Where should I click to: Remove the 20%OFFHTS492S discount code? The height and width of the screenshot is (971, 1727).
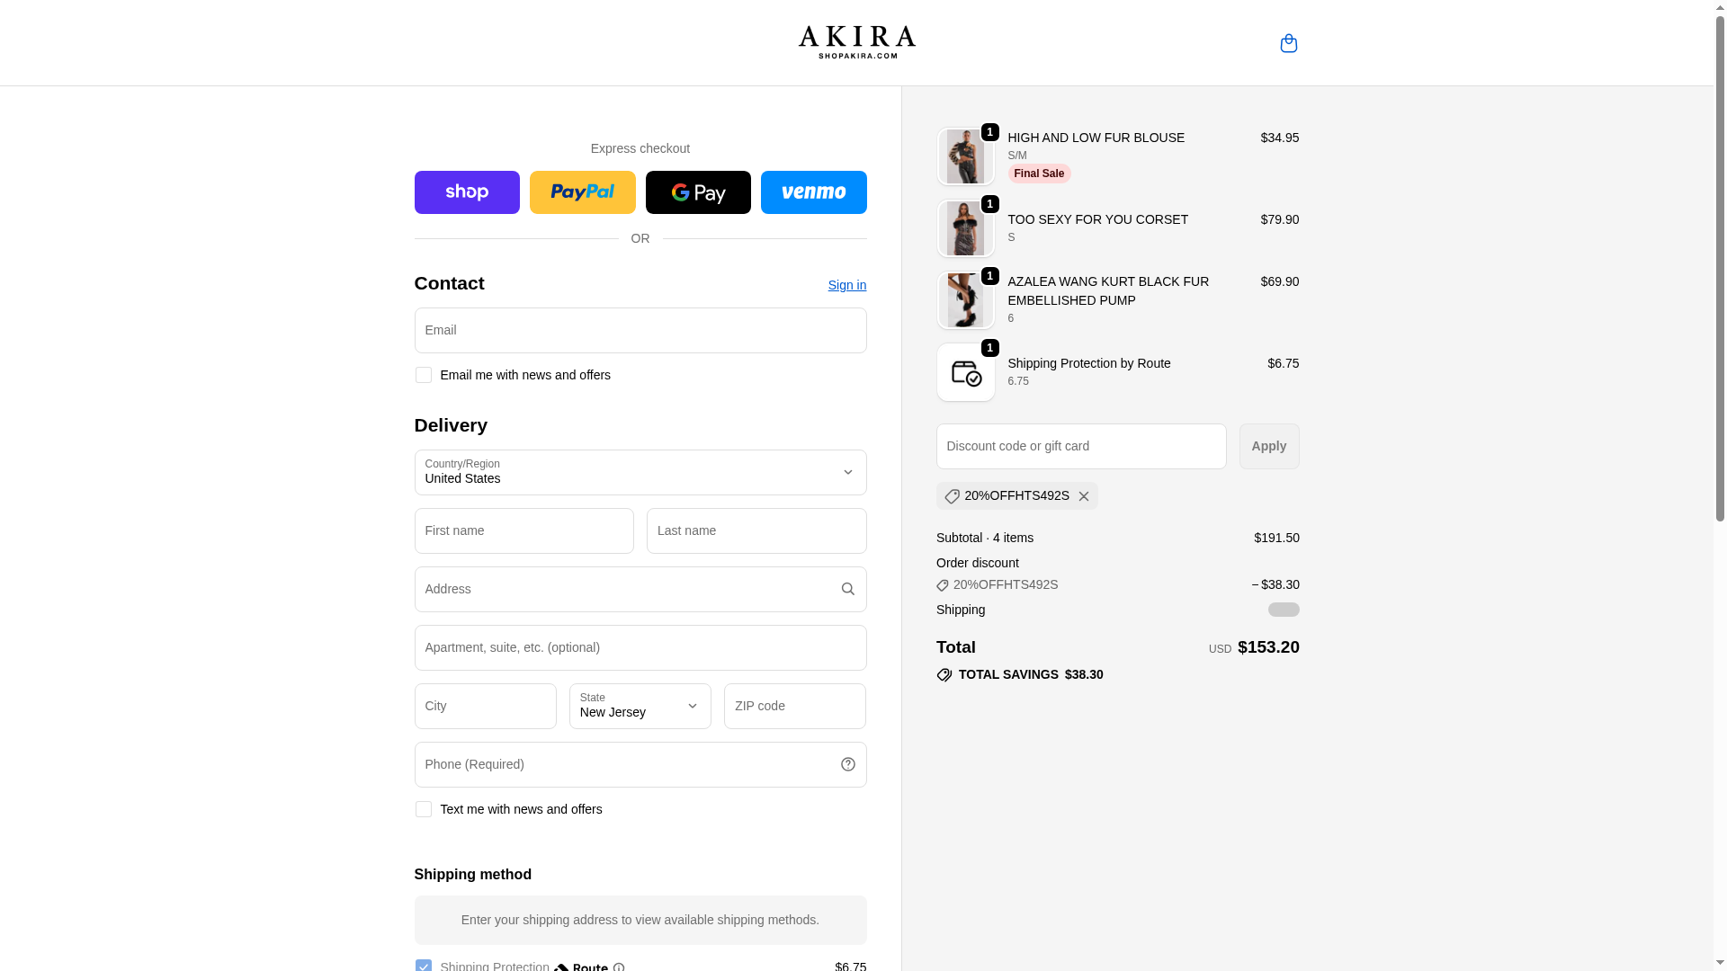click(x=1084, y=496)
